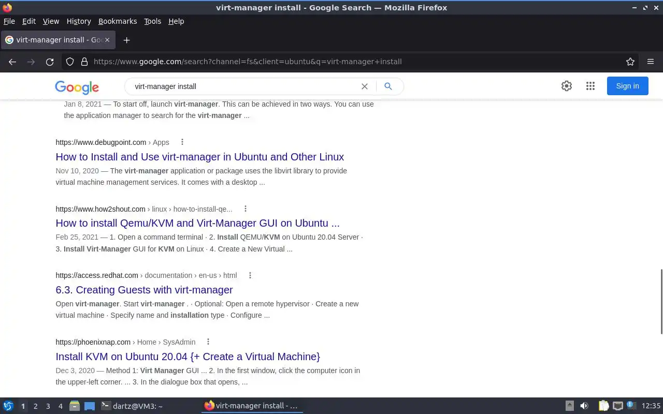Screen dimensions: 663x414
Task: Open the three-dot menu beside access.redhat.com result
Action: 250,275
